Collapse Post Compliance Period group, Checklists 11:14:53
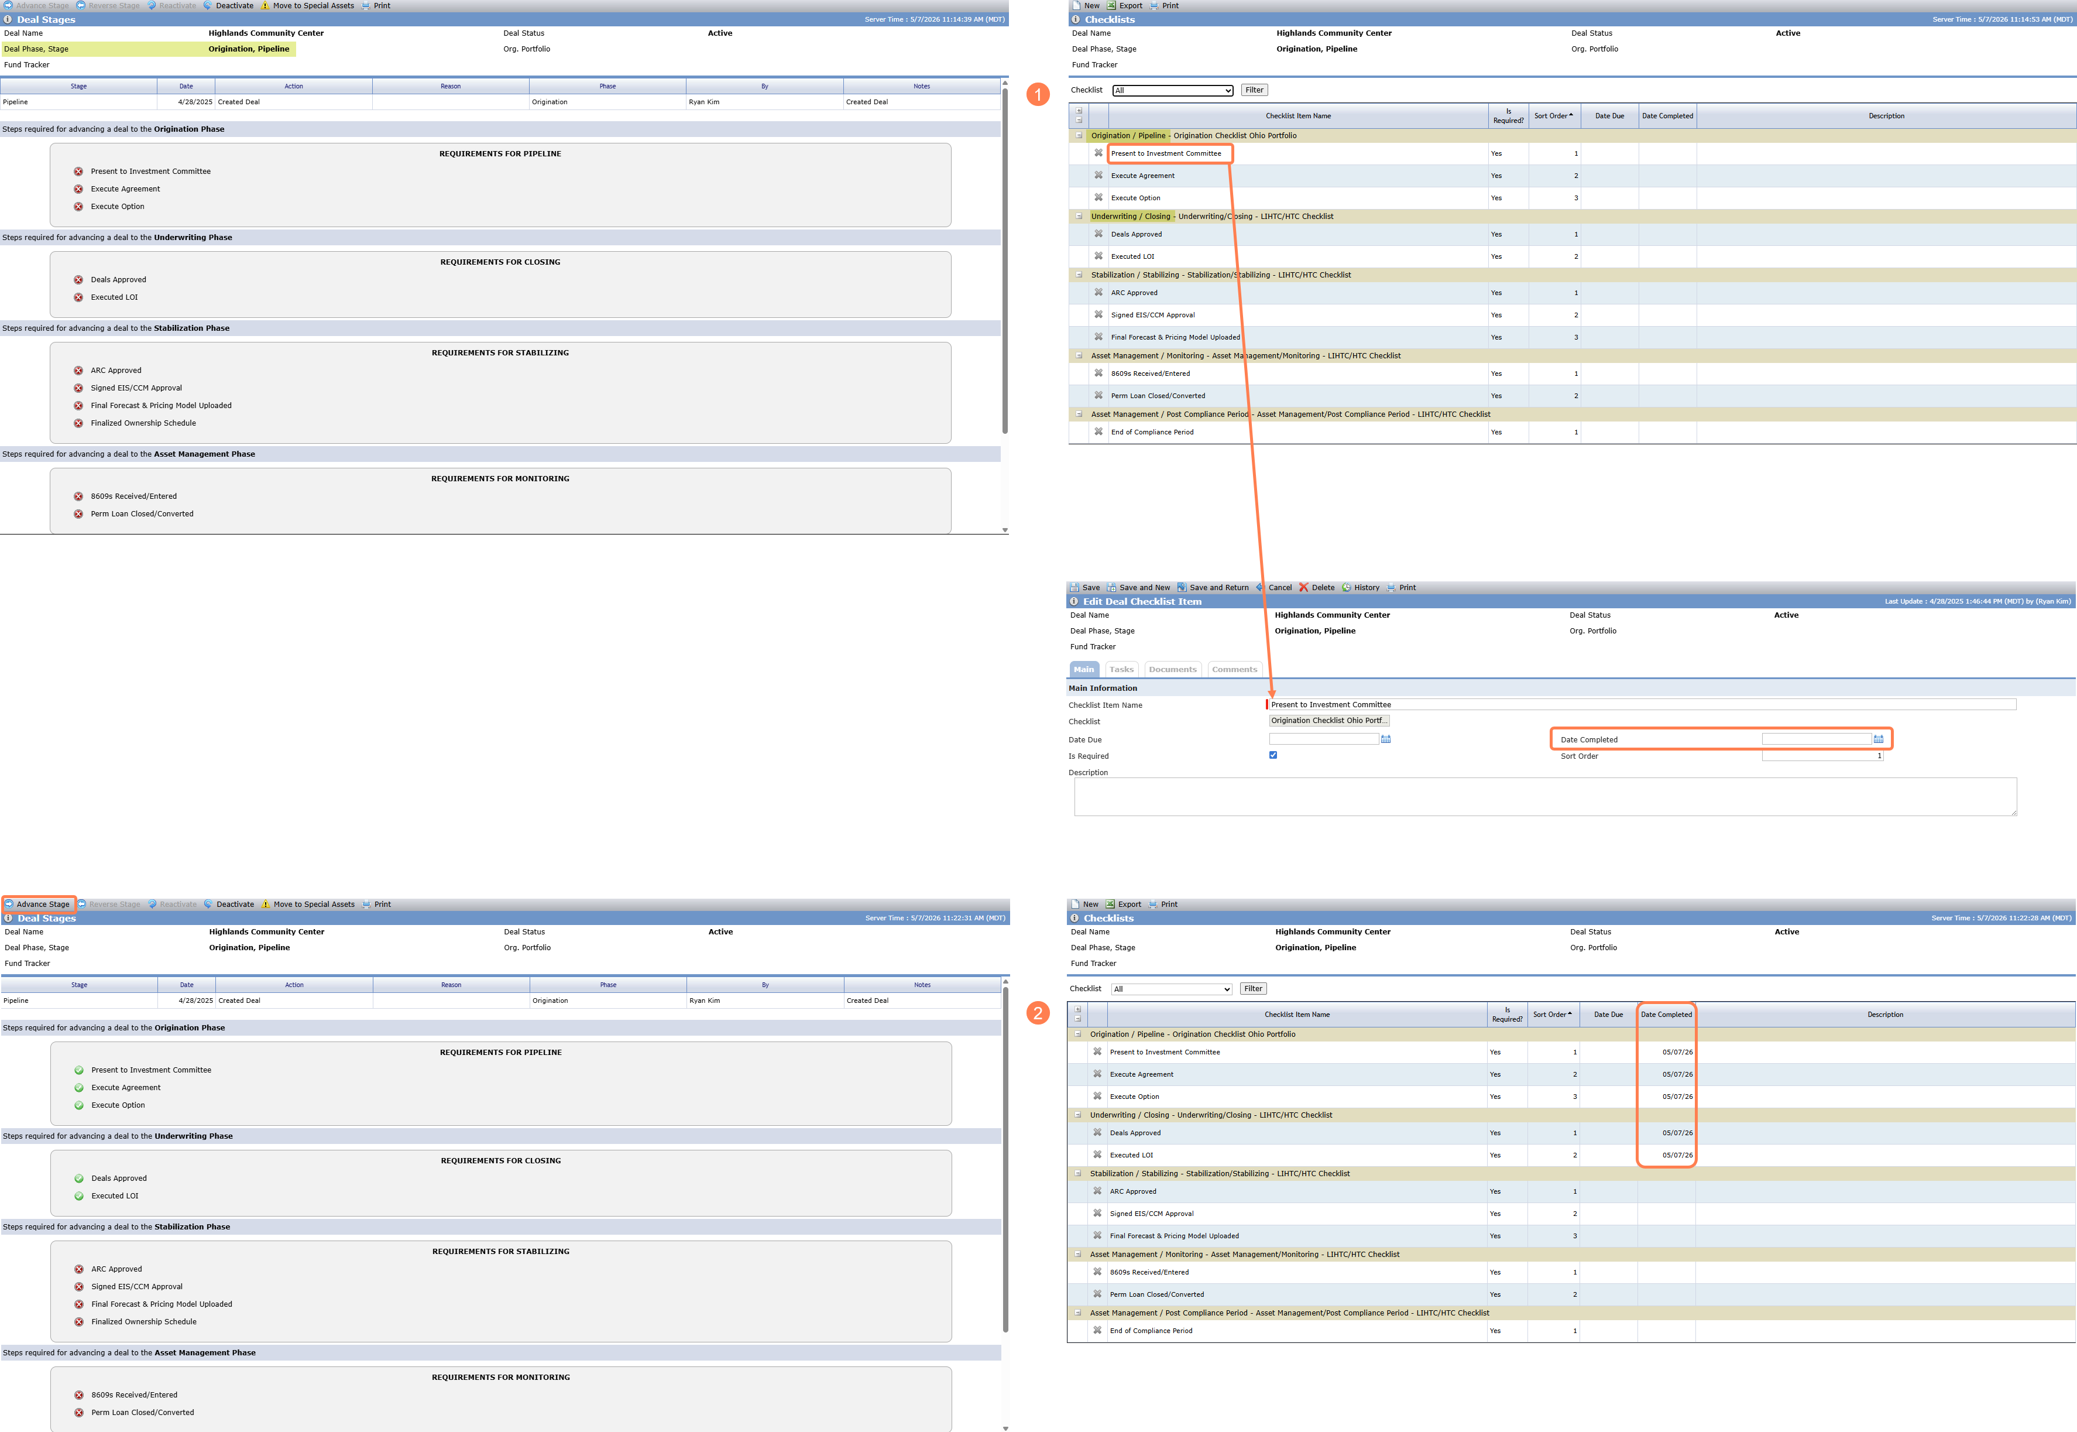Viewport: 2077px width, 1432px height. click(1079, 414)
